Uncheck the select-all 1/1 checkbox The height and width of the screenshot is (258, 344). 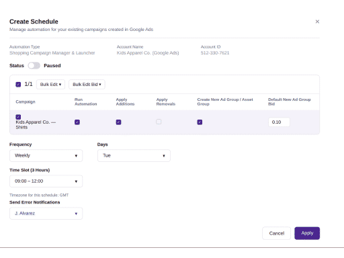[18, 85]
